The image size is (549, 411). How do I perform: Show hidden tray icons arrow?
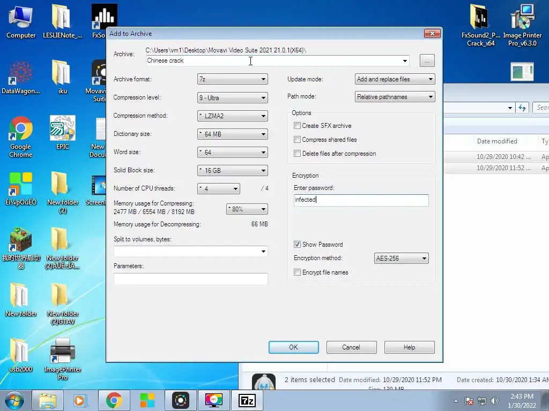coord(456,401)
